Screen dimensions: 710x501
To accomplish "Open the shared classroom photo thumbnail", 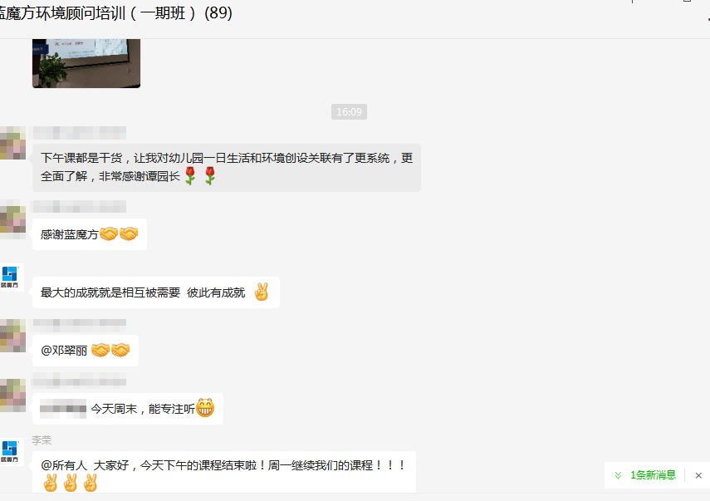I will 86,63.
